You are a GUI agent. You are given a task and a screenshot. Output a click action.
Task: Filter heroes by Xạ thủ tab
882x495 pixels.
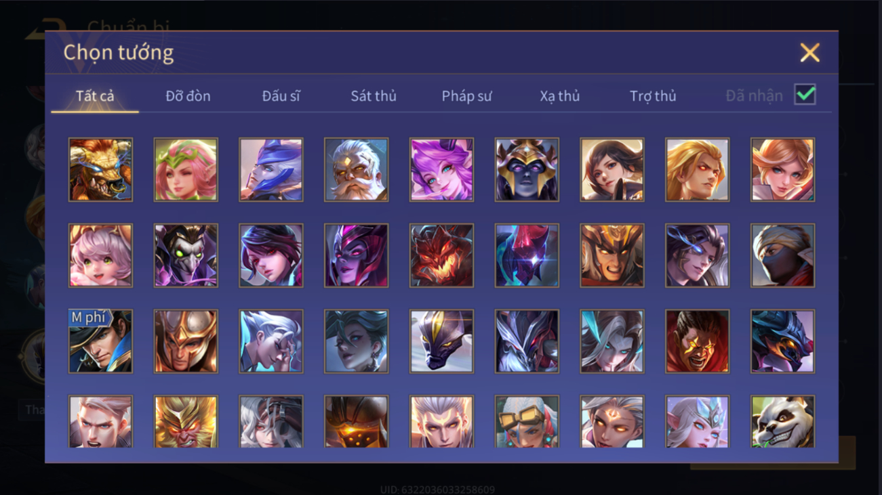click(560, 96)
